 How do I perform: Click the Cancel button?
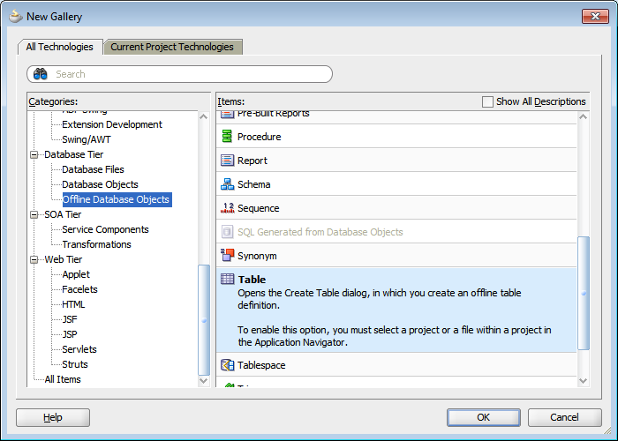click(x=564, y=417)
